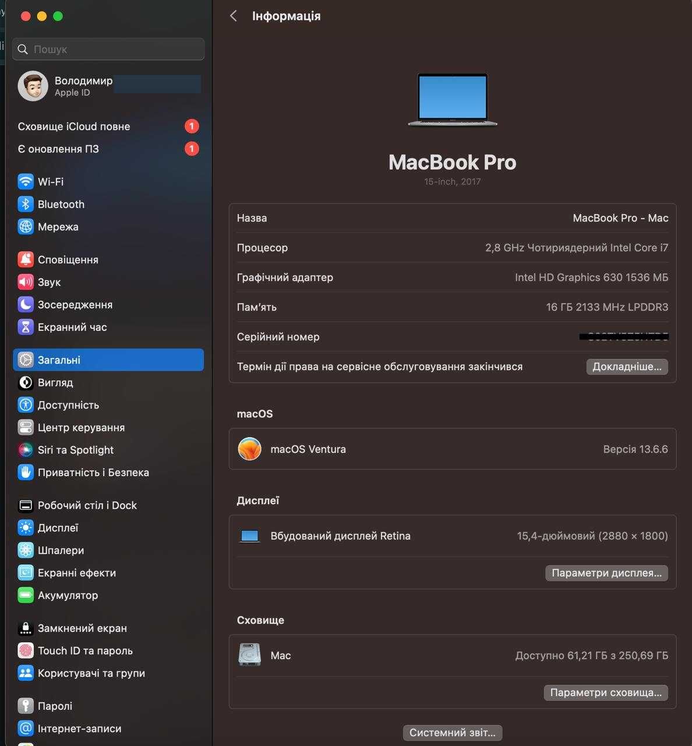Click the Докладніше… button
This screenshot has width=692, height=746.
click(627, 367)
